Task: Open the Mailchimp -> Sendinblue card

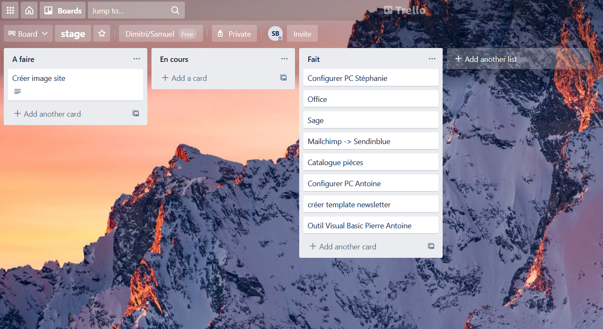Action: click(x=370, y=141)
